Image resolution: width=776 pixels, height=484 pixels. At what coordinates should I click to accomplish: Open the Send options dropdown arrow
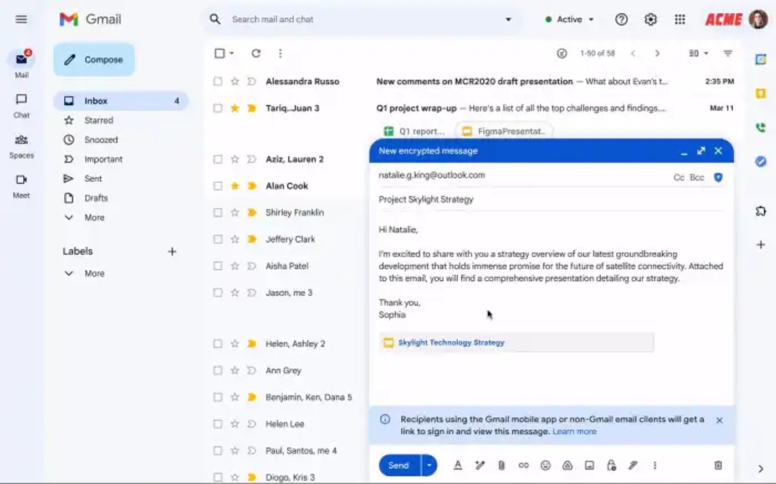429,465
